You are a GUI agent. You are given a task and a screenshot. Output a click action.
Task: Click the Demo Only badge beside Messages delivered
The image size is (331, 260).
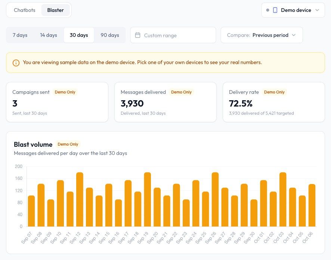pyautogui.click(x=181, y=92)
